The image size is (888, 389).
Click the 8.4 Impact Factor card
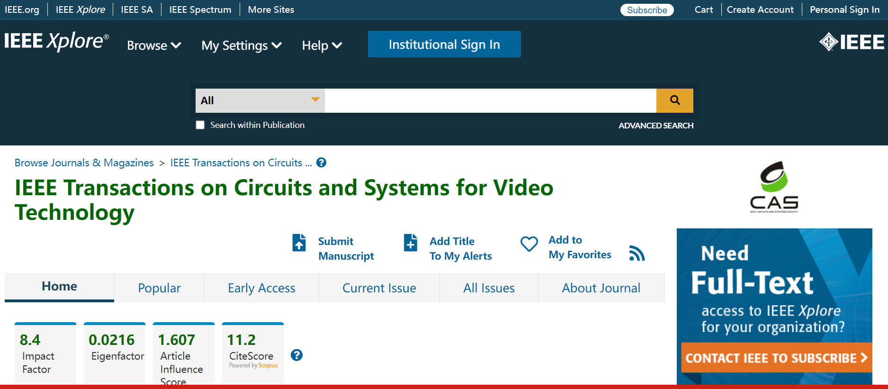point(45,354)
